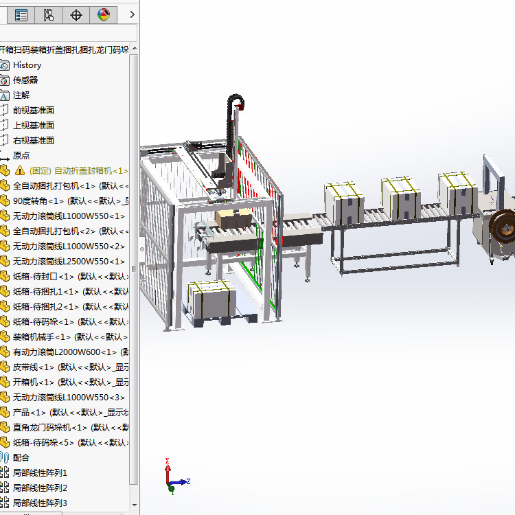
Task: Select the 注解 annotations icon
Action: point(5,95)
